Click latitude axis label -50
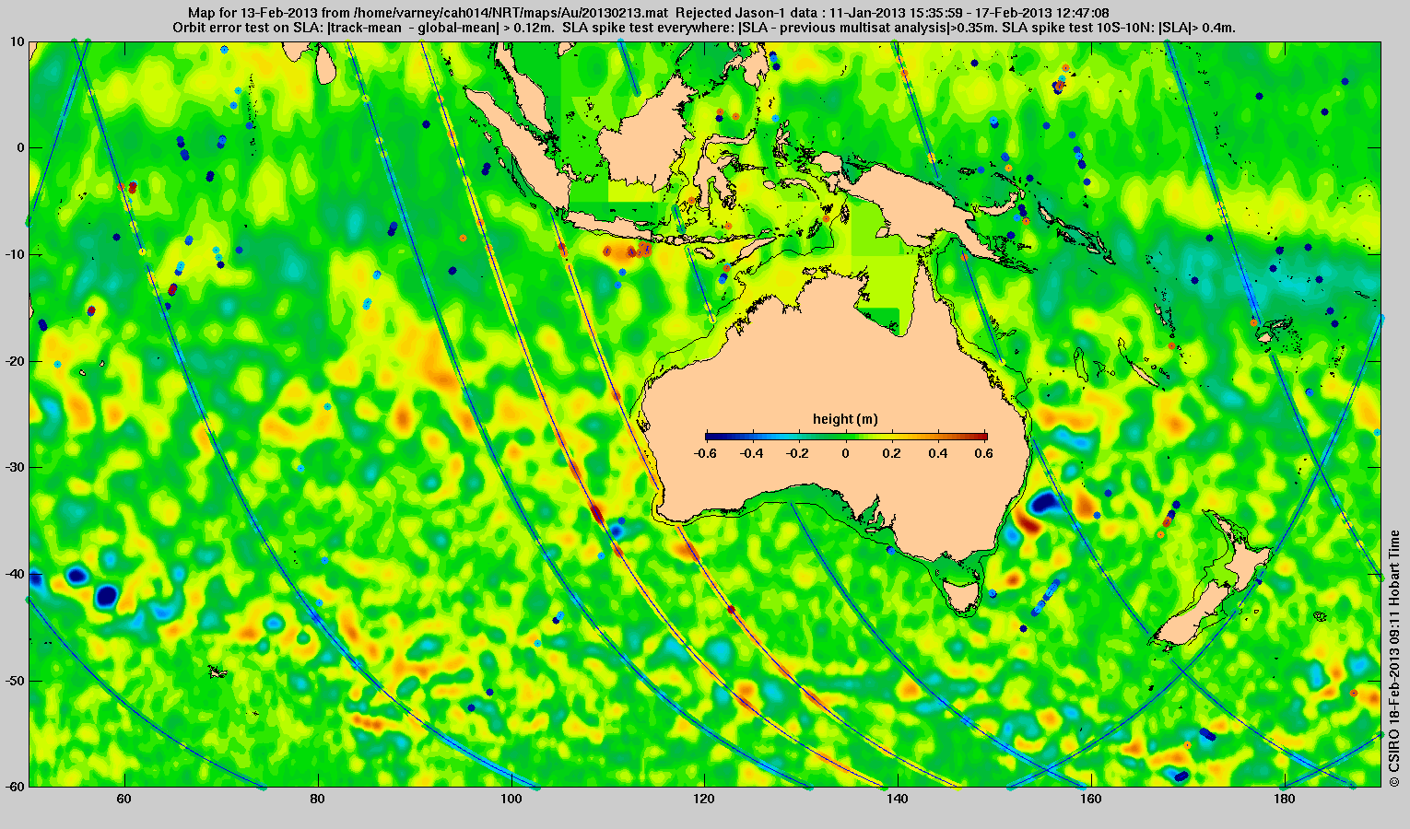Screen dimensions: 1410x829 [x=16, y=681]
